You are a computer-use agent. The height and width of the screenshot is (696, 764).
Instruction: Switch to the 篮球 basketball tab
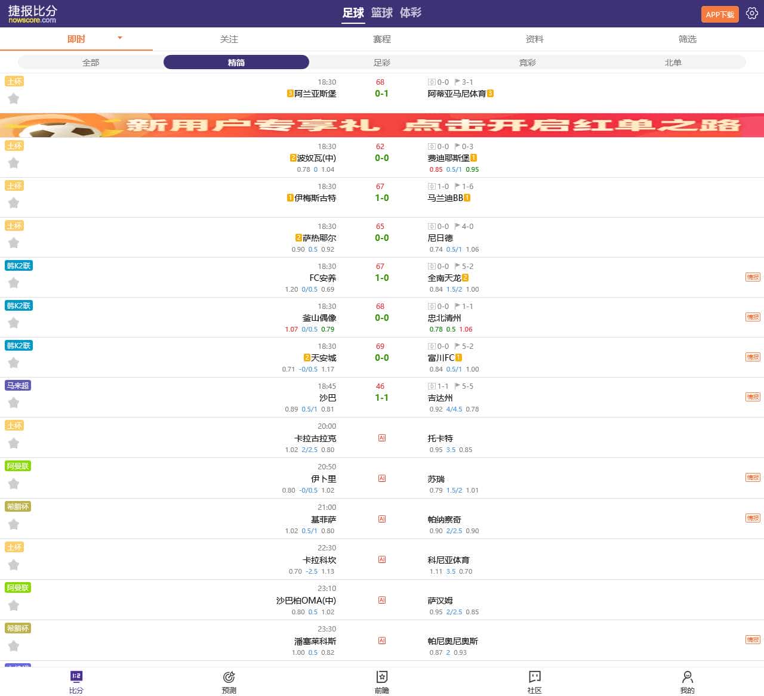tap(382, 13)
